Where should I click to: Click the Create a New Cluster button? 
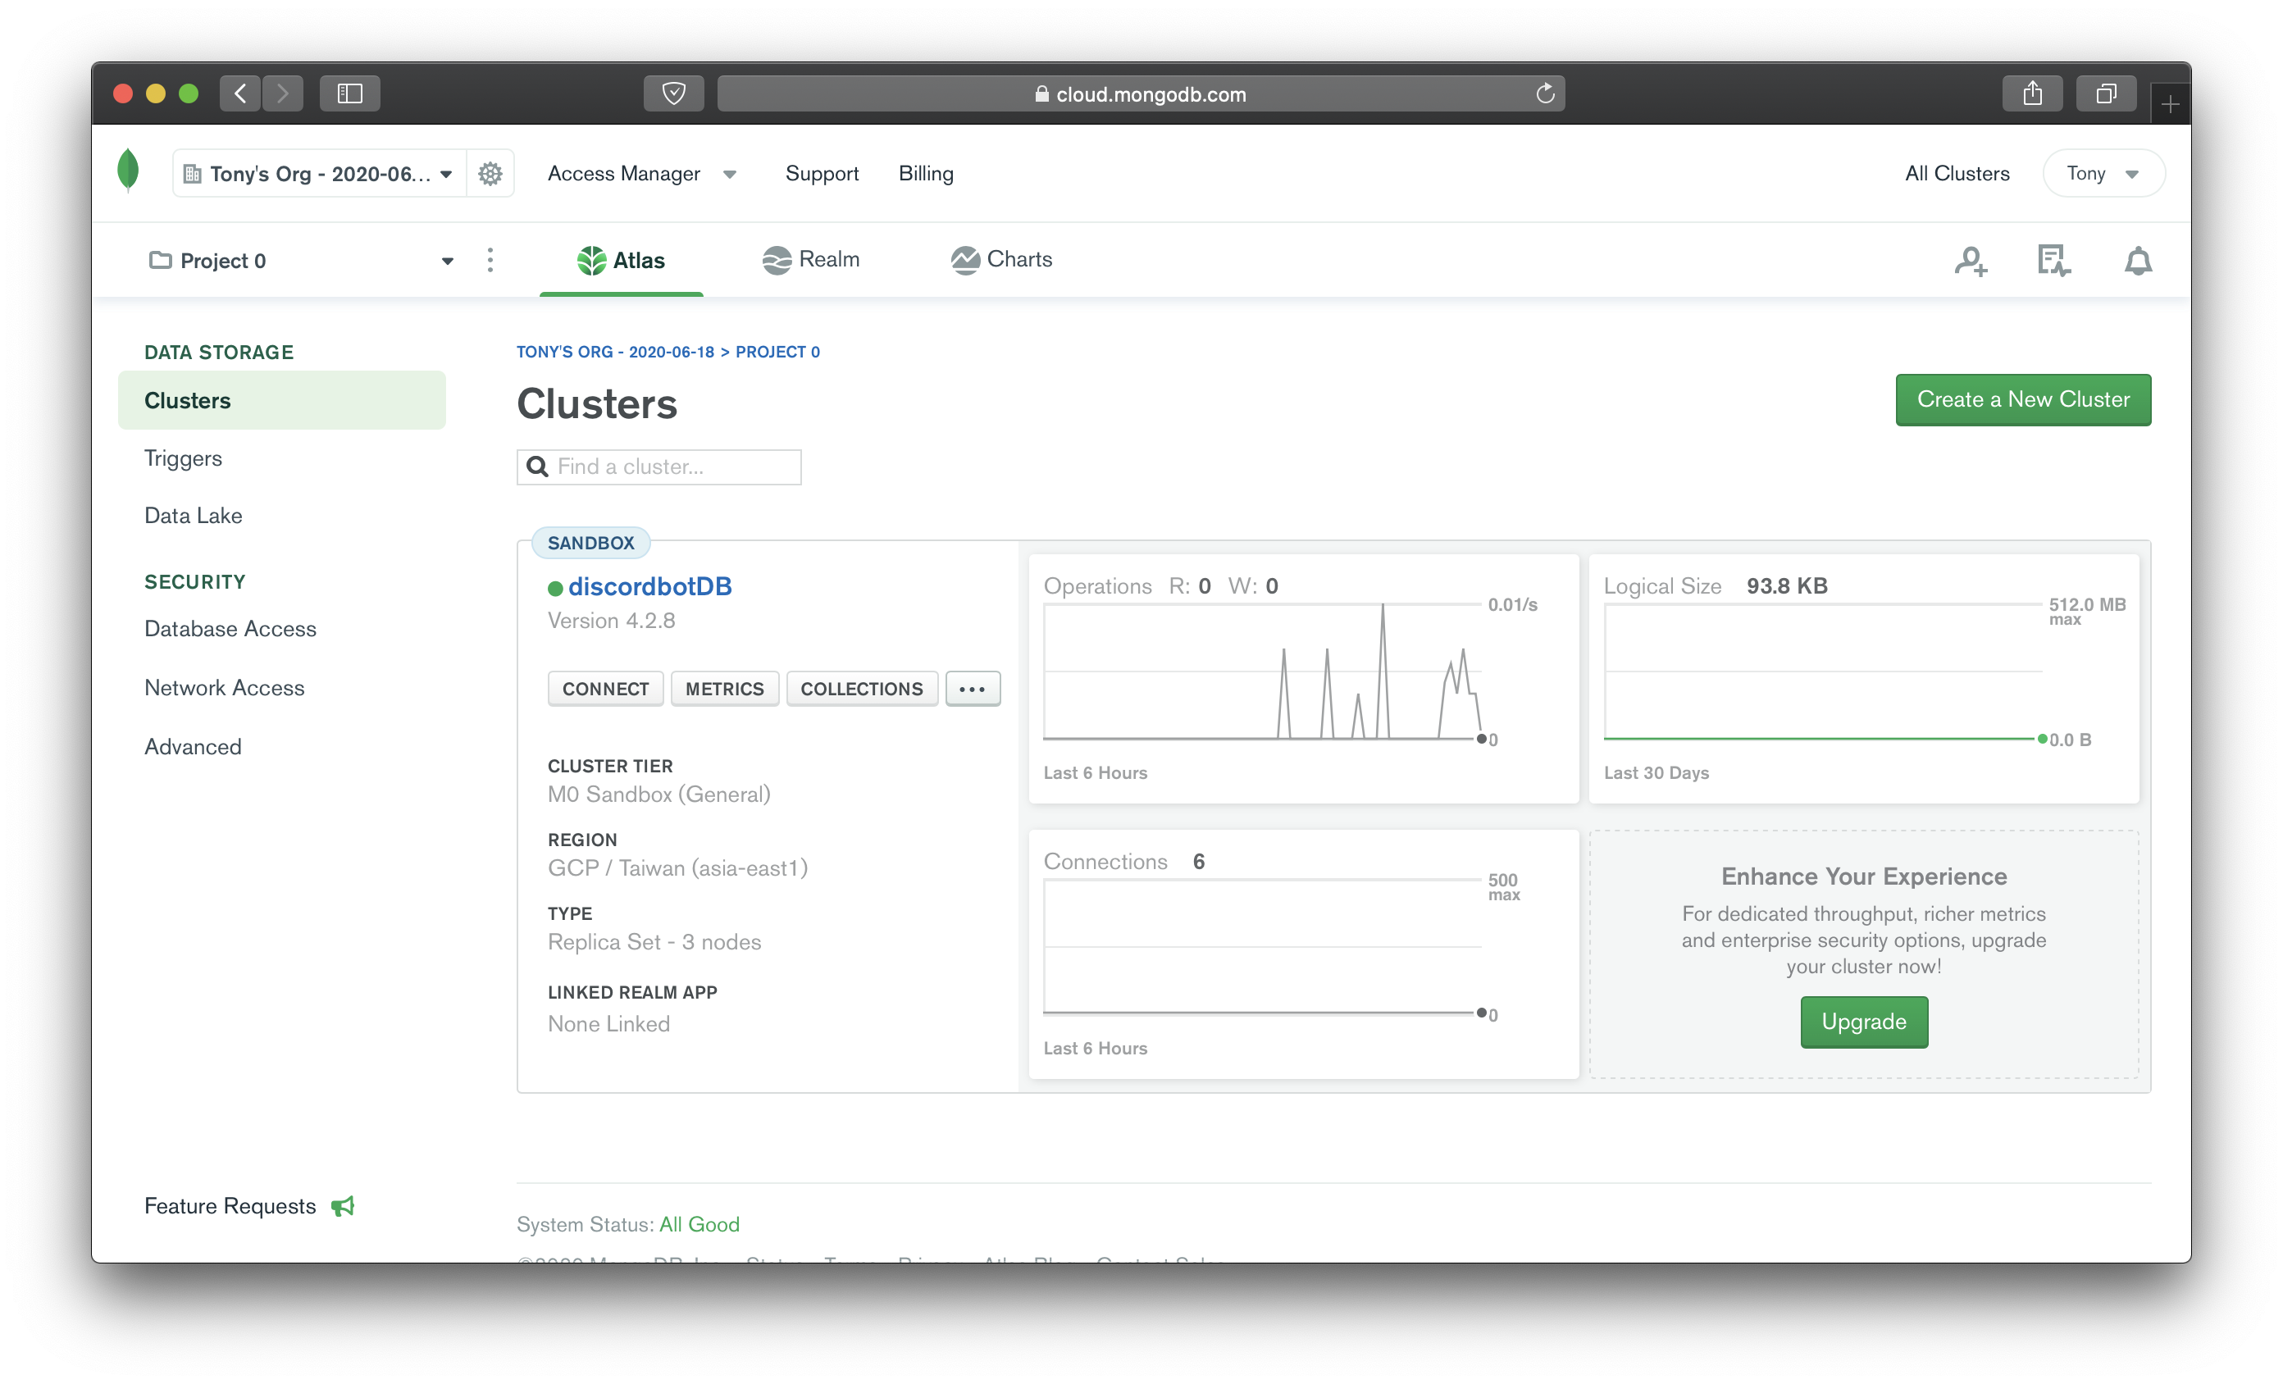[x=2023, y=400]
